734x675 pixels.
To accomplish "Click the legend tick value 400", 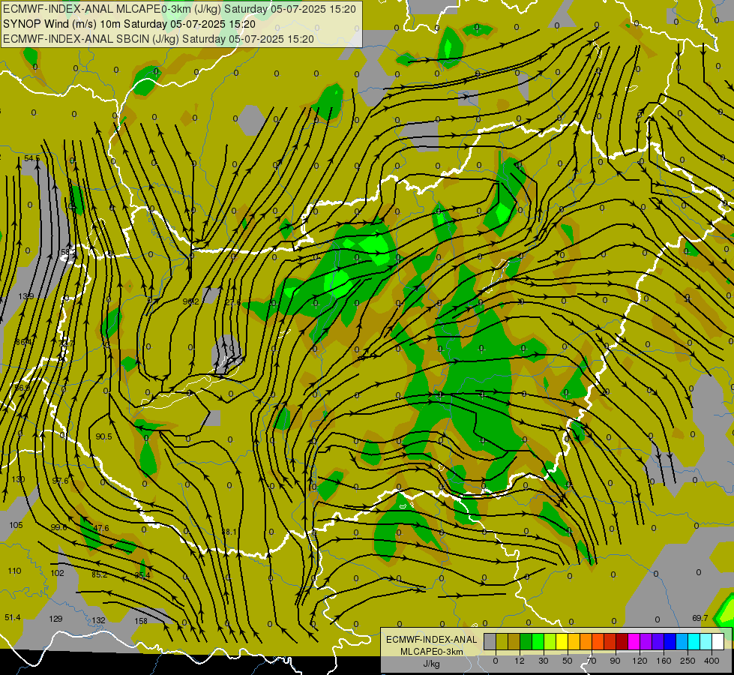I will click(x=712, y=661).
